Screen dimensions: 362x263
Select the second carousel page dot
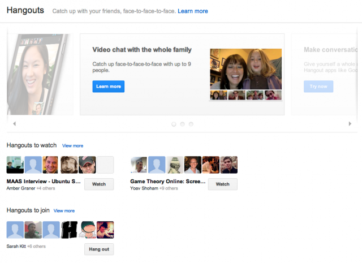click(182, 124)
